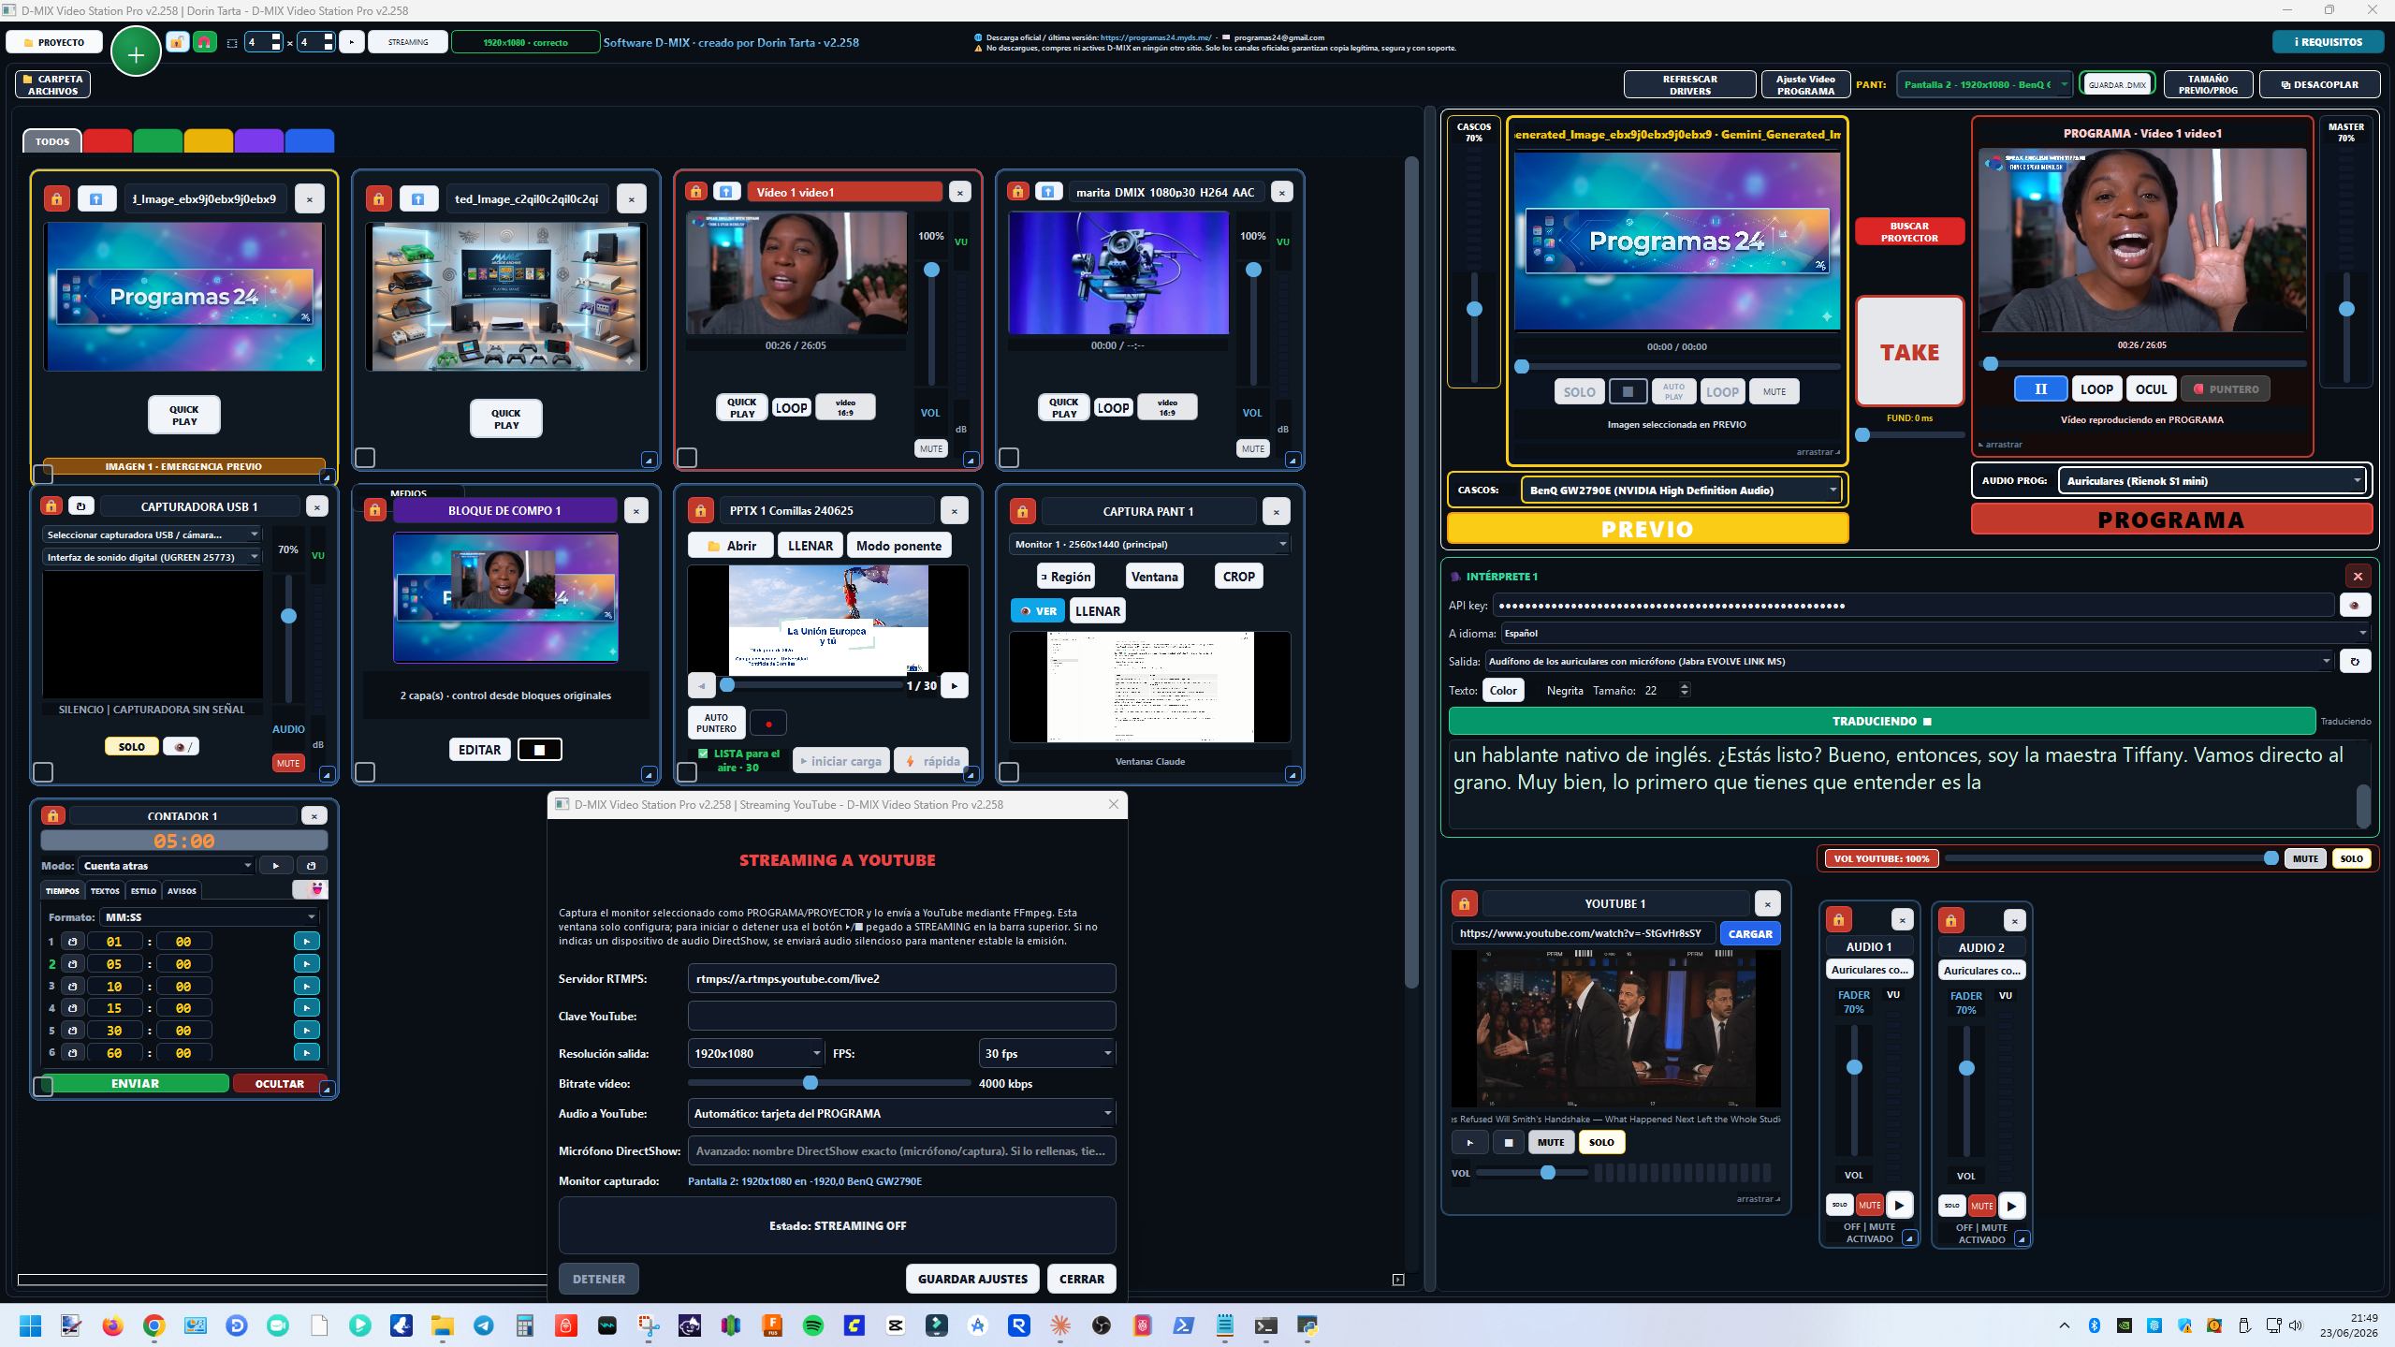Adjust the Bitrate vídeo slider handle

pos(811,1083)
